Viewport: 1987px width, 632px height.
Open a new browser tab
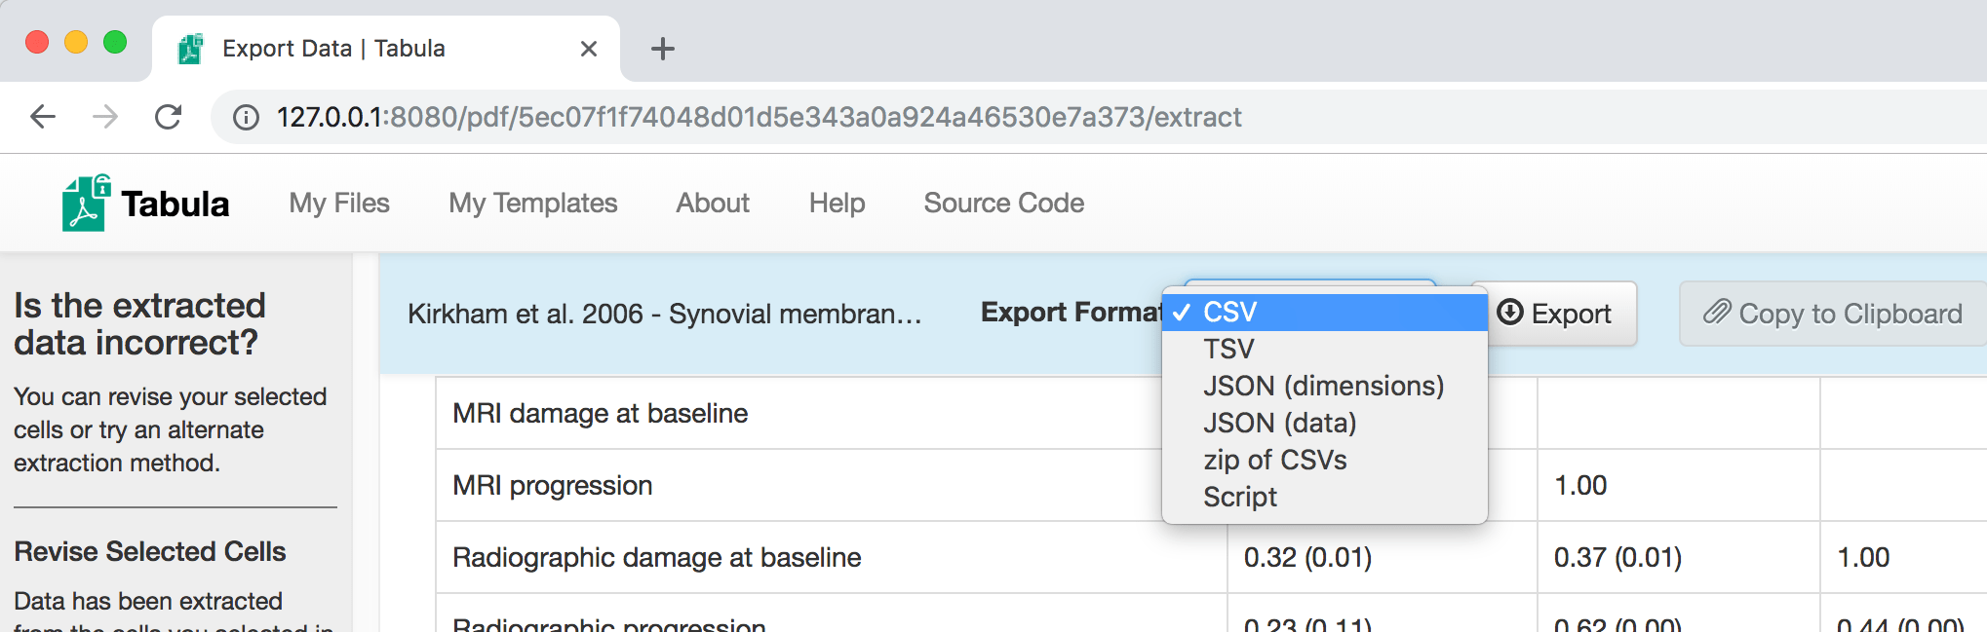click(663, 49)
